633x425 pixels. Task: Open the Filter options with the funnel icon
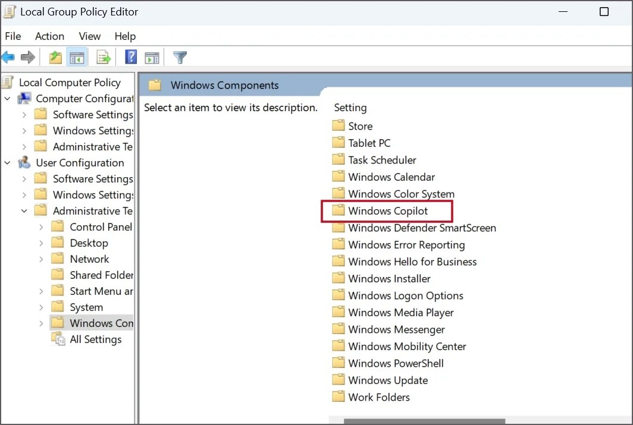pyautogui.click(x=179, y=57)
